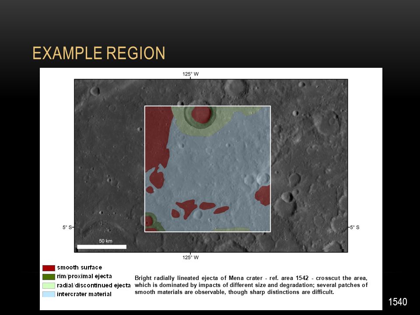Click the top '125° W' longitude label
The height and width of the screenshot is (315, 420).
(x=191, y=74)
